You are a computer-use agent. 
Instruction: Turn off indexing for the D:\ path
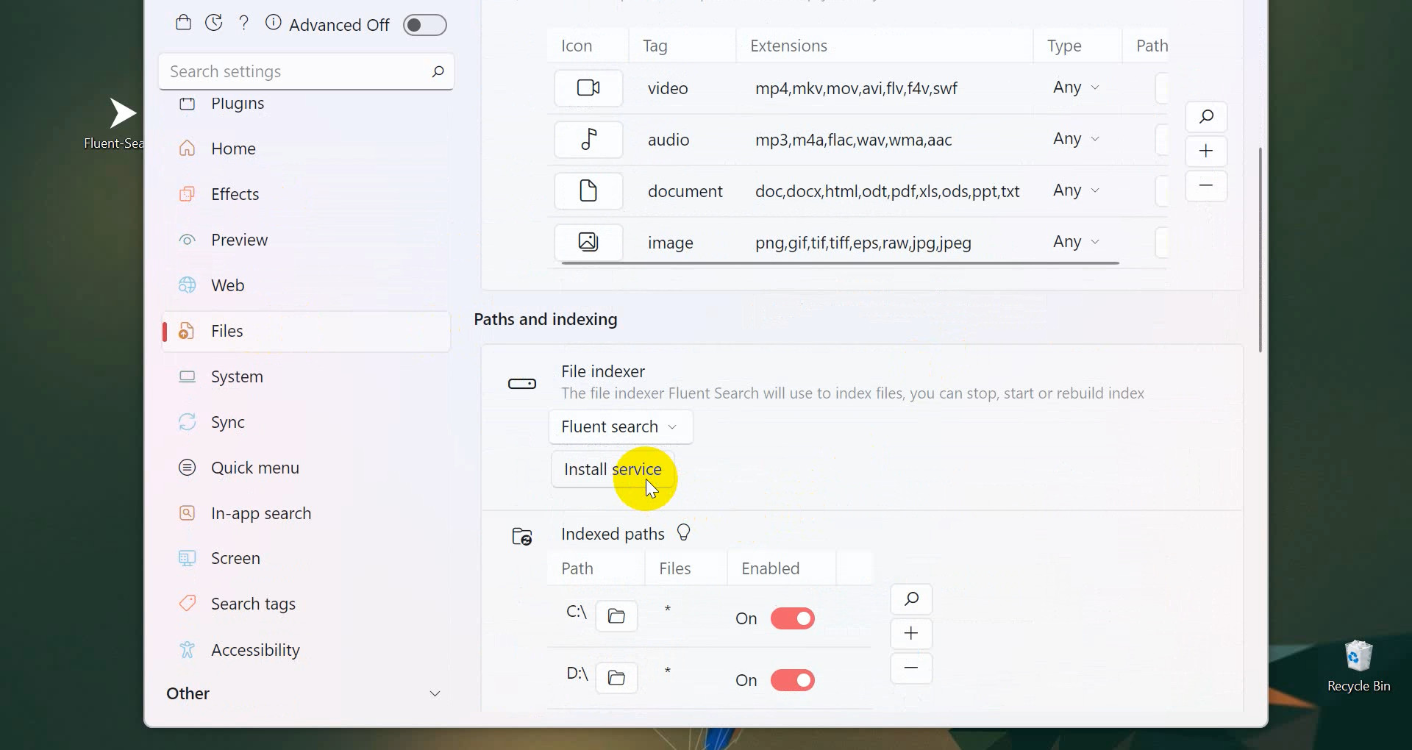click(793, 680)
